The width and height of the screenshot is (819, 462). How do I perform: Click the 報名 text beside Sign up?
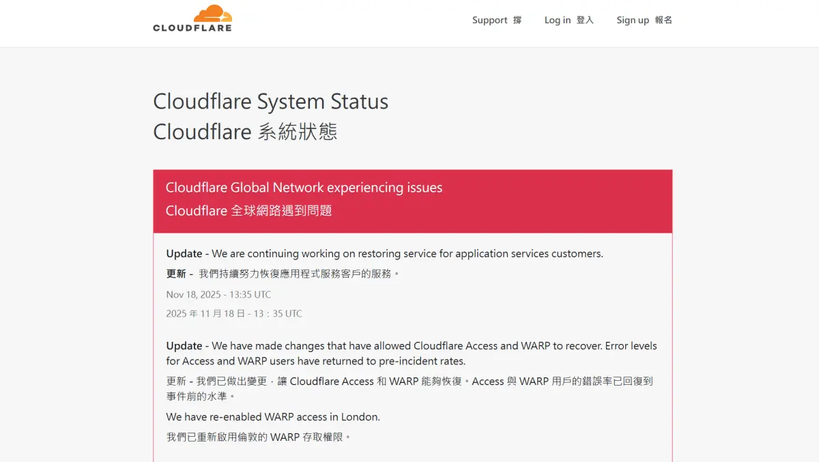point(663,20)
